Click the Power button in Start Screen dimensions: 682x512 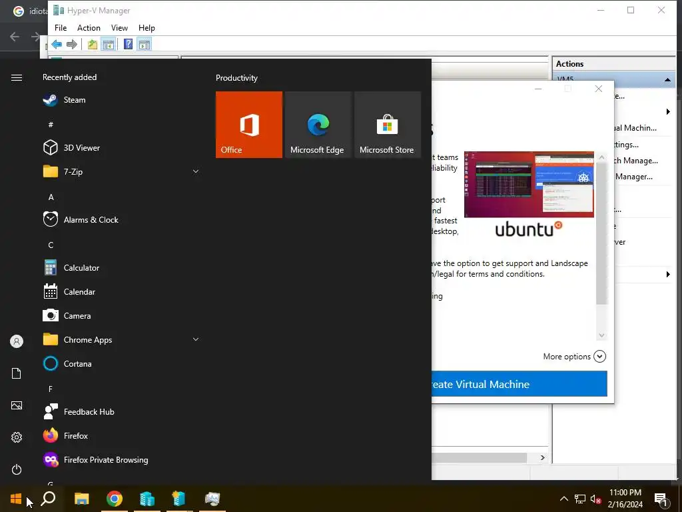[17, 470]
